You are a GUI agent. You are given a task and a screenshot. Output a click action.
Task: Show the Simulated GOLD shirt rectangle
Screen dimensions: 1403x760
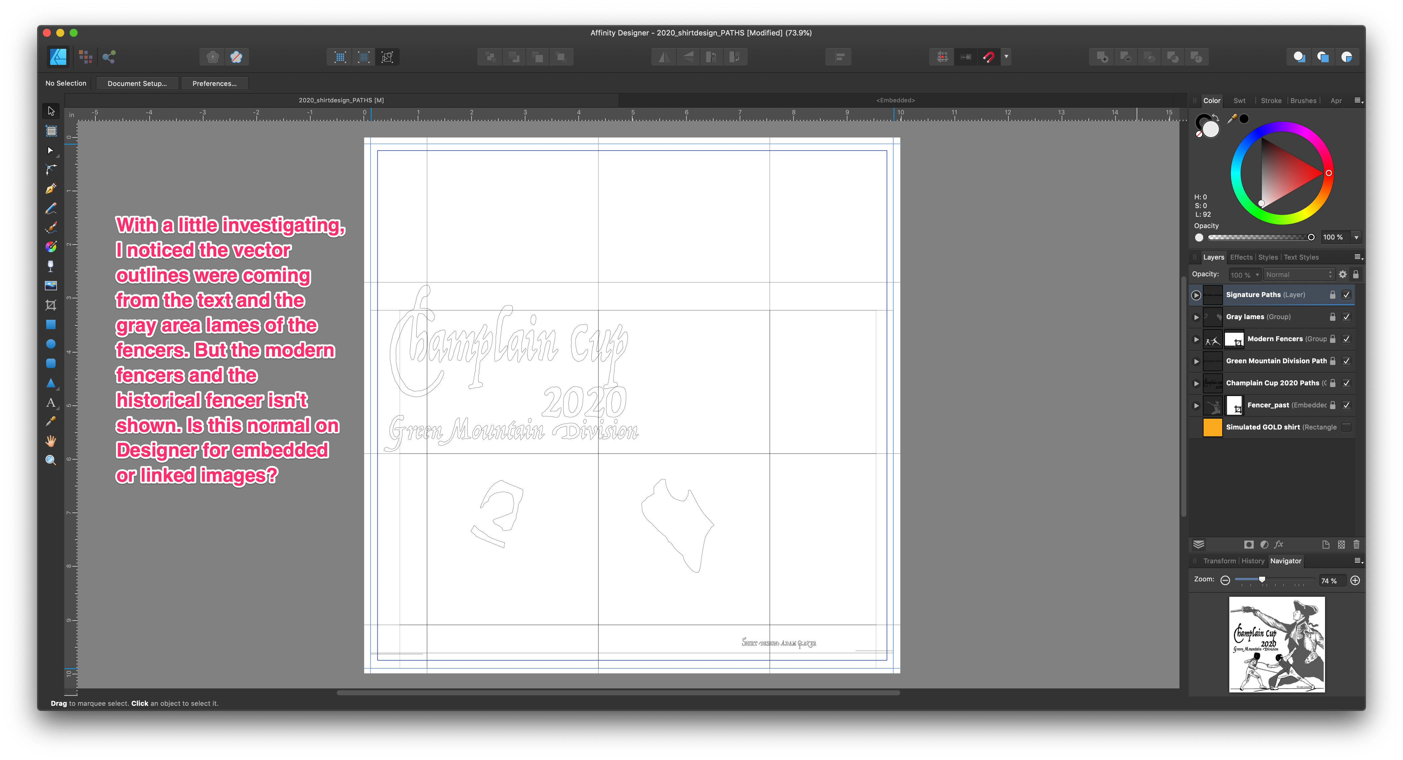point(1346,427)
